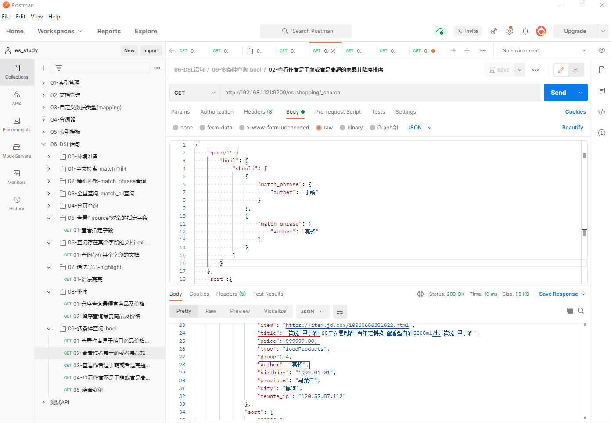Toggle response line wrap icon

[x=340, y=311]
